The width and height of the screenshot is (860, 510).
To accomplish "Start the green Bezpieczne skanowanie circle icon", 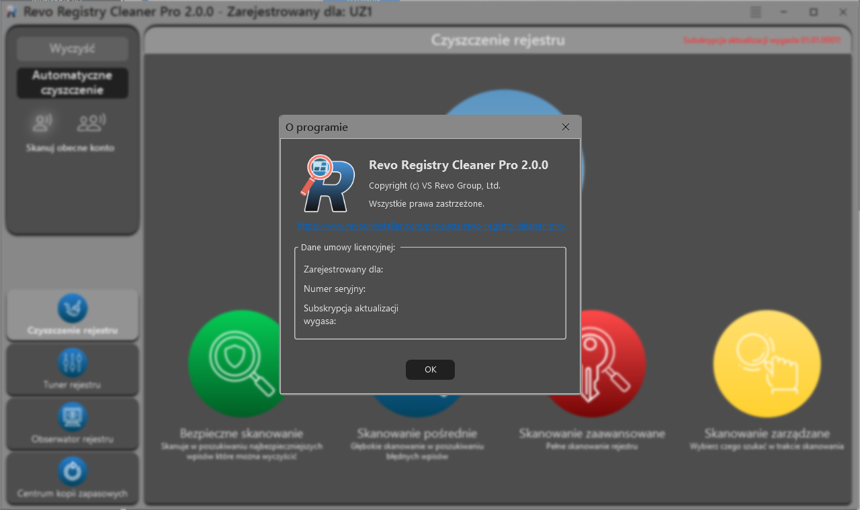I will point(241,363).
